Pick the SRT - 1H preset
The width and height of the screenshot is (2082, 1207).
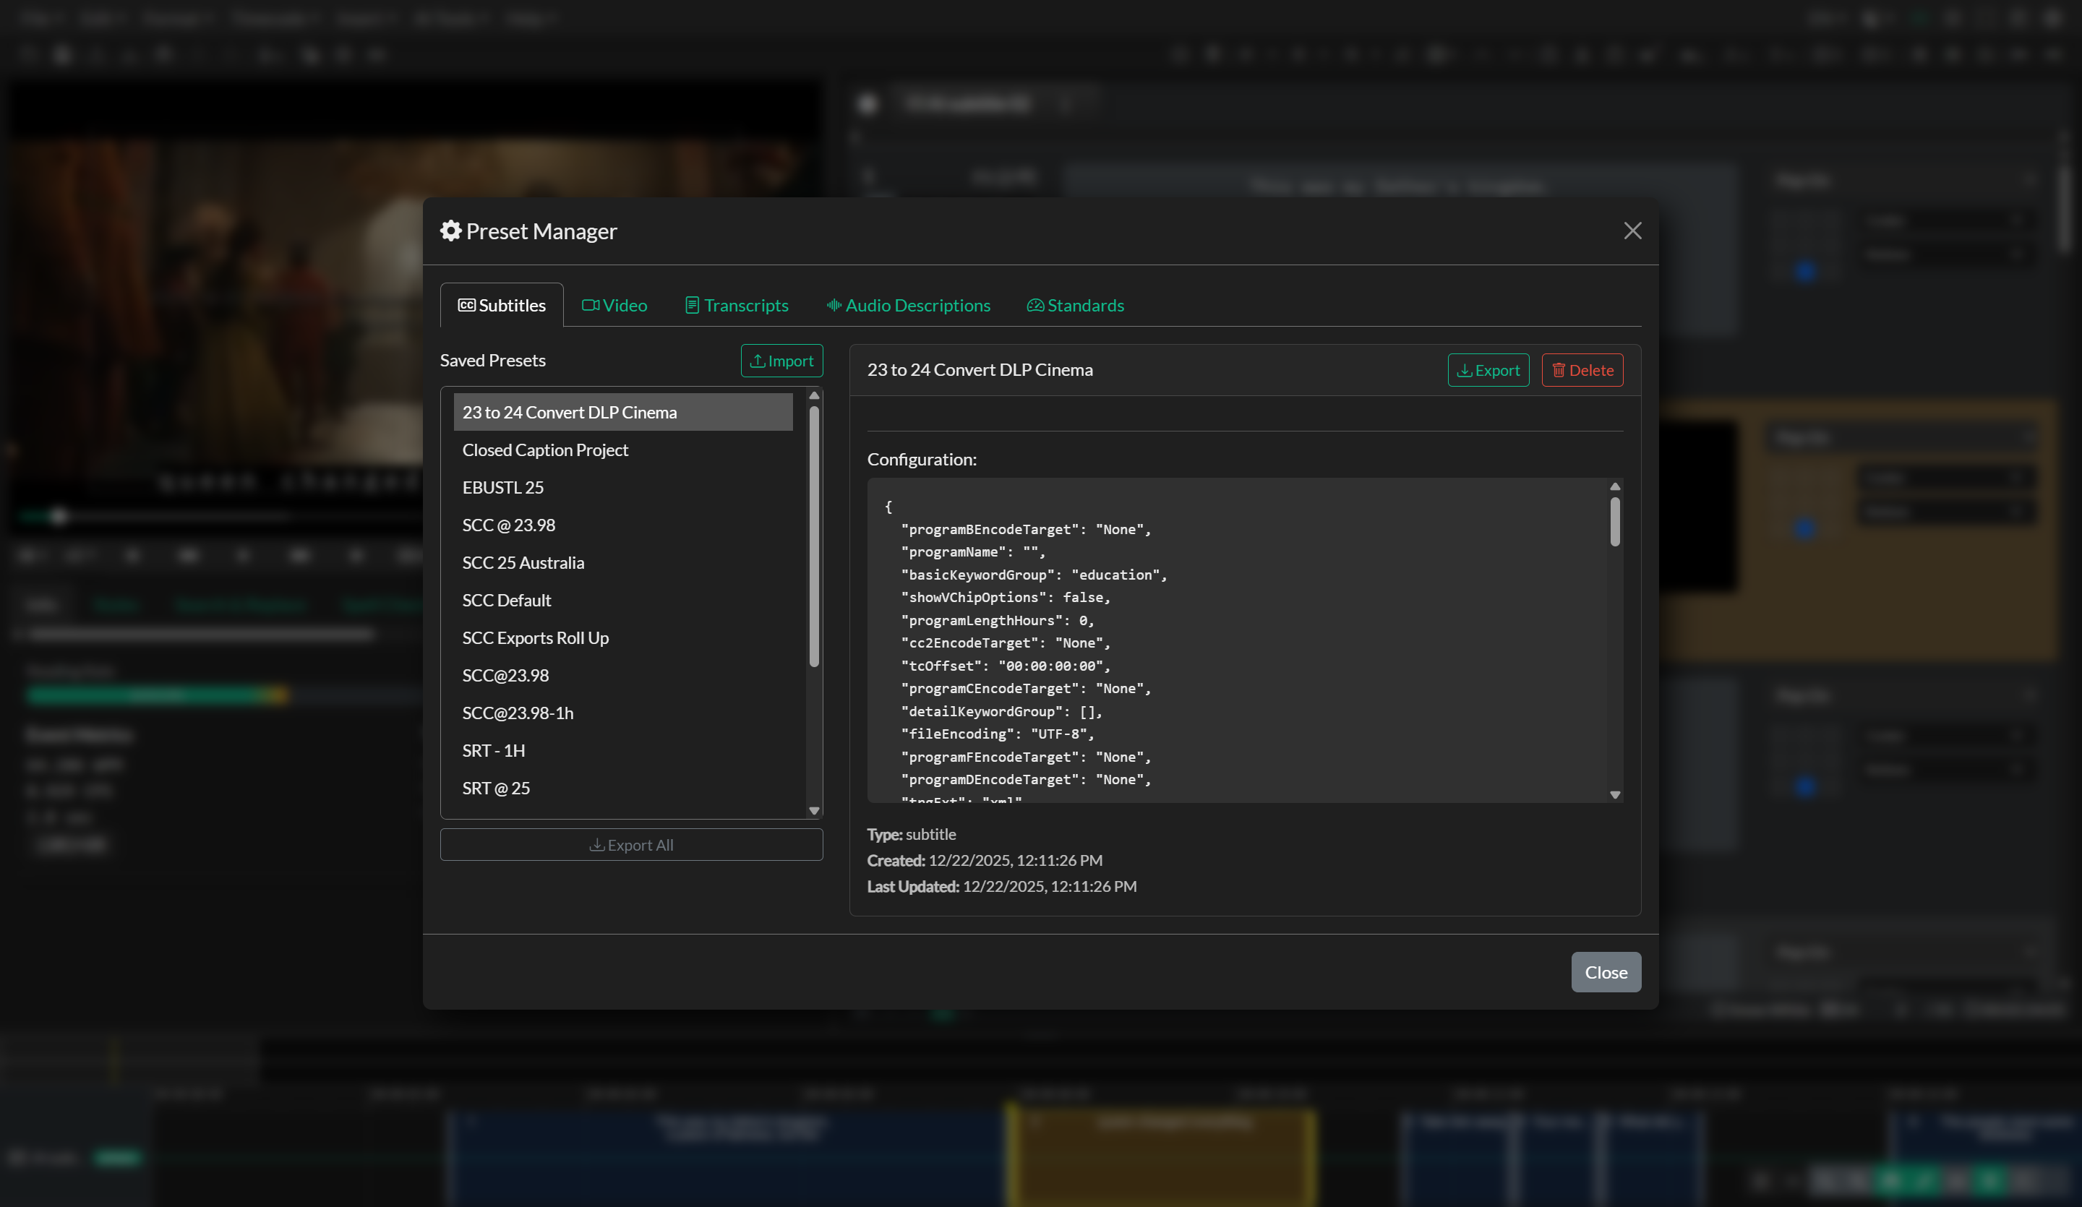point(623,750)
